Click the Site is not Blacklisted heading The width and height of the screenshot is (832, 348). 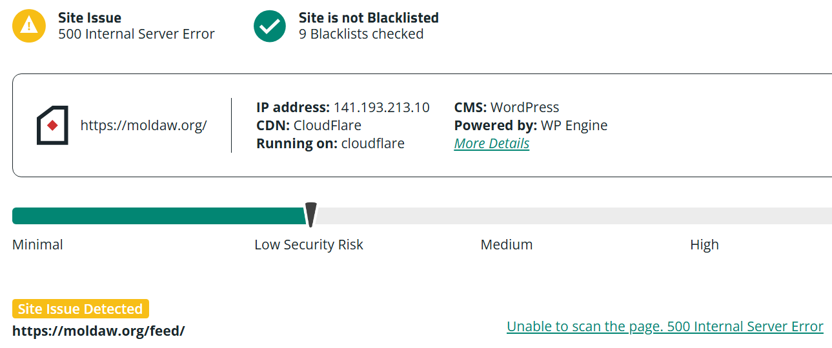point(369,17)
